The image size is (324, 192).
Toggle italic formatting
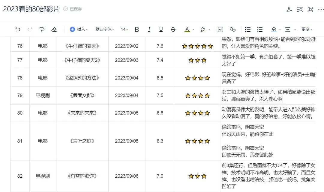(149, 30)
